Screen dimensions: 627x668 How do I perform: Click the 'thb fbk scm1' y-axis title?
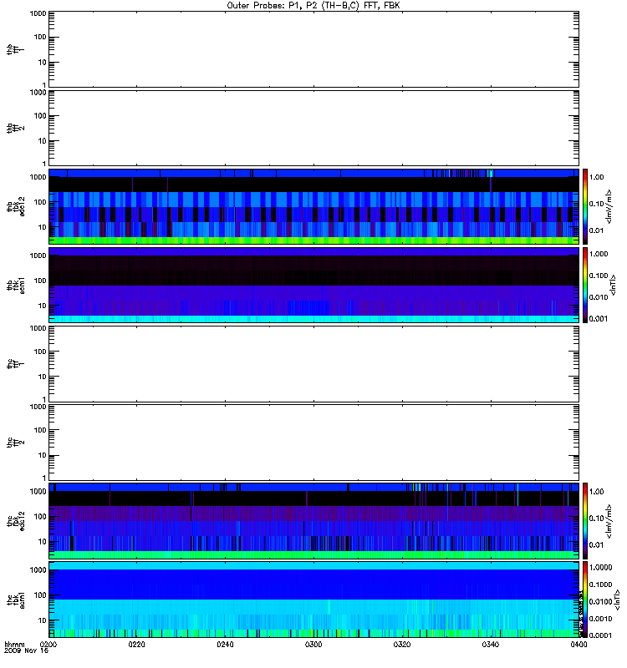click(15, 285)
